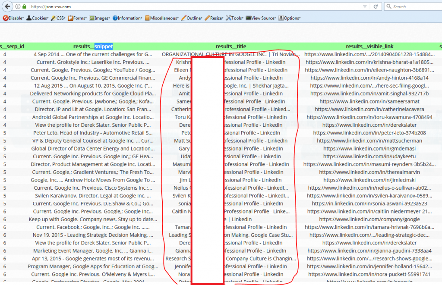Click the krishna-bharat LinkedIn link cell

pyautogui.click(x=369, y=62)
